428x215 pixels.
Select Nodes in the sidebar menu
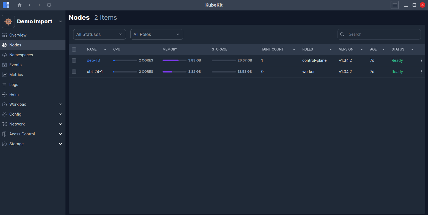tap(15, 45)
